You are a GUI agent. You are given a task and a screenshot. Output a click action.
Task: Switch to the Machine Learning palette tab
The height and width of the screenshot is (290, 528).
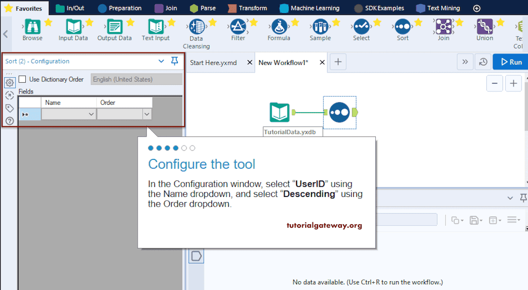pos(309,8)
